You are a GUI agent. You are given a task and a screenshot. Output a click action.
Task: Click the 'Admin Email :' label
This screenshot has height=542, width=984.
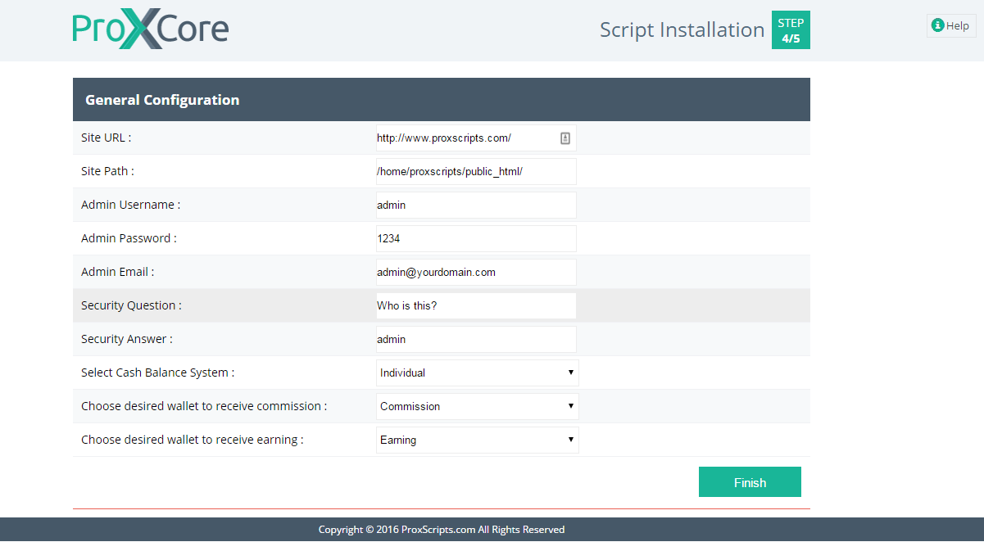[117, 272]
